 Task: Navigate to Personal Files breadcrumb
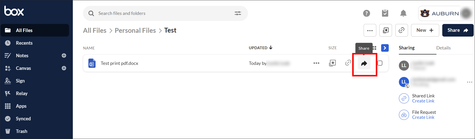point(135,31)
